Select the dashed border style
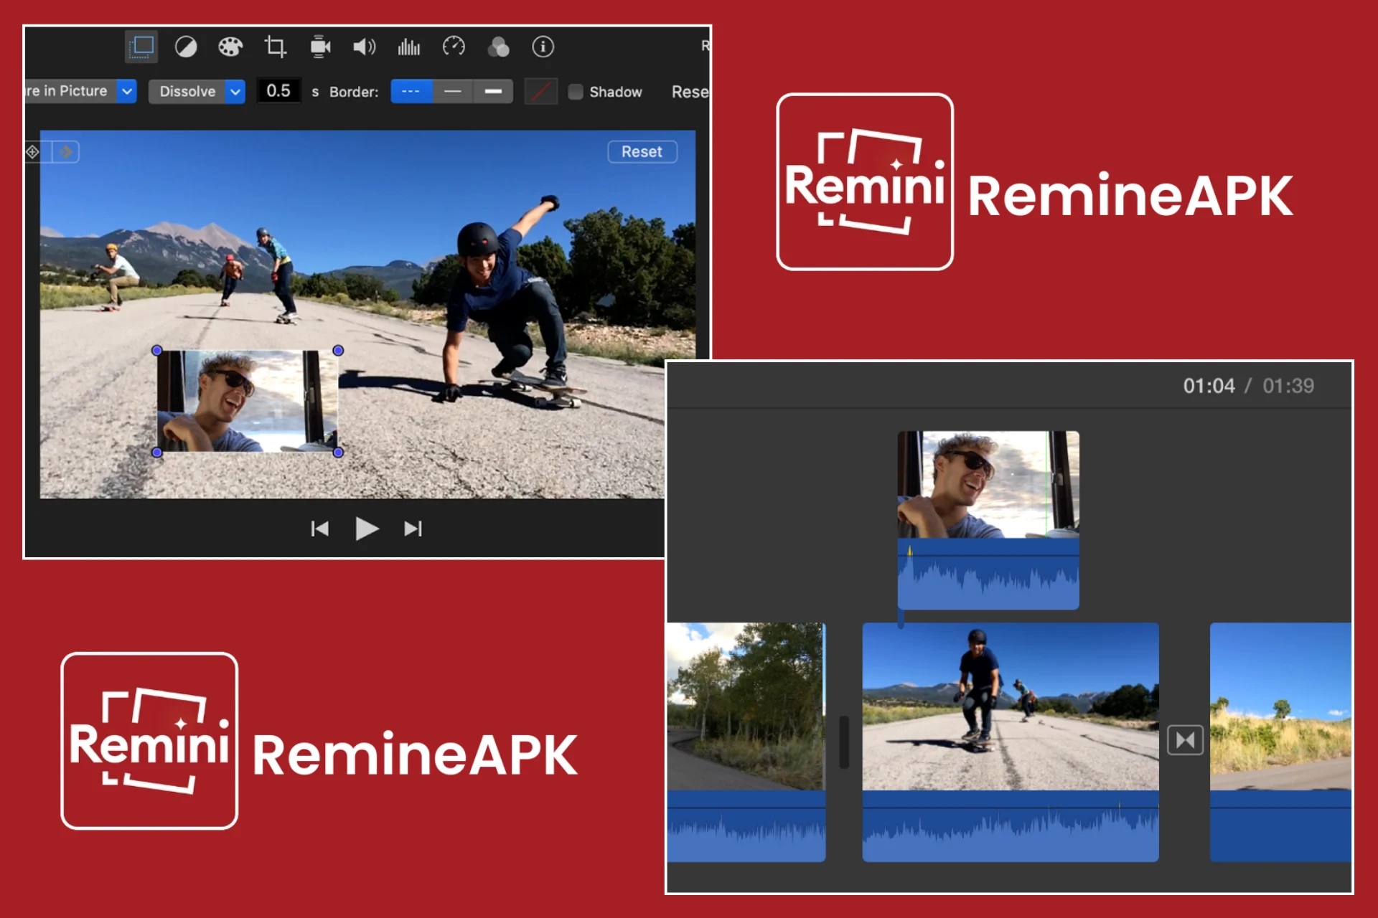1378x918 pixels. (411, 92)
